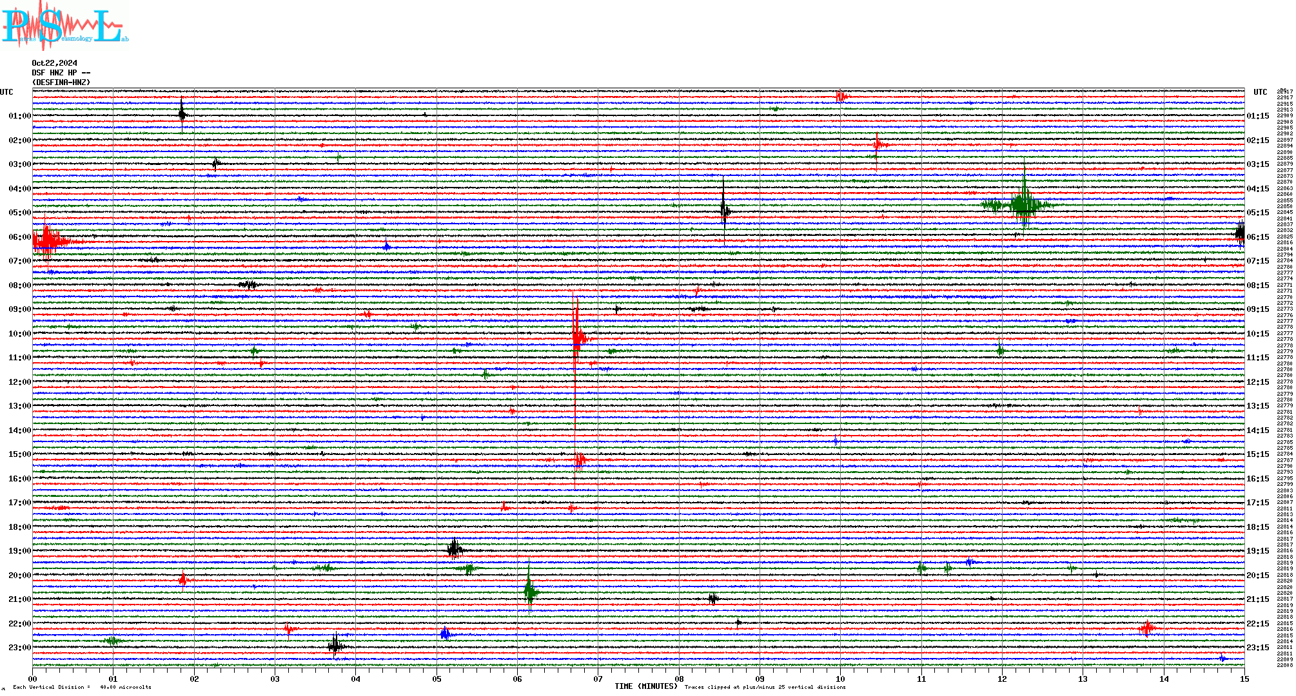Image resolution: width=1296 pixels, height=696 pixels.
Task: Click the 19:15 right-axis time label
Action: (1258, 551)
